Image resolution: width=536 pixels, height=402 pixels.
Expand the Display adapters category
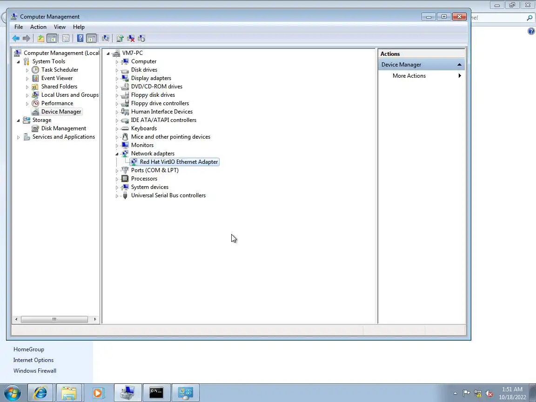117,79
